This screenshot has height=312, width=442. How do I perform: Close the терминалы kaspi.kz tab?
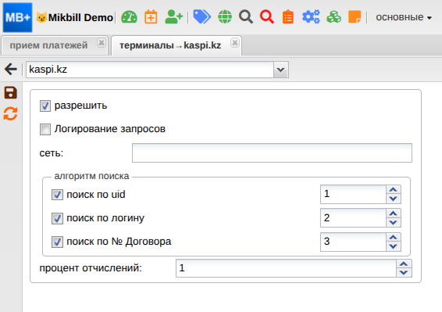click(234, 43)
